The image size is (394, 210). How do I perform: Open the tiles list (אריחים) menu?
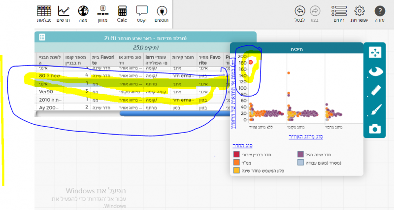pyautogui.click(x=339, y=13)
